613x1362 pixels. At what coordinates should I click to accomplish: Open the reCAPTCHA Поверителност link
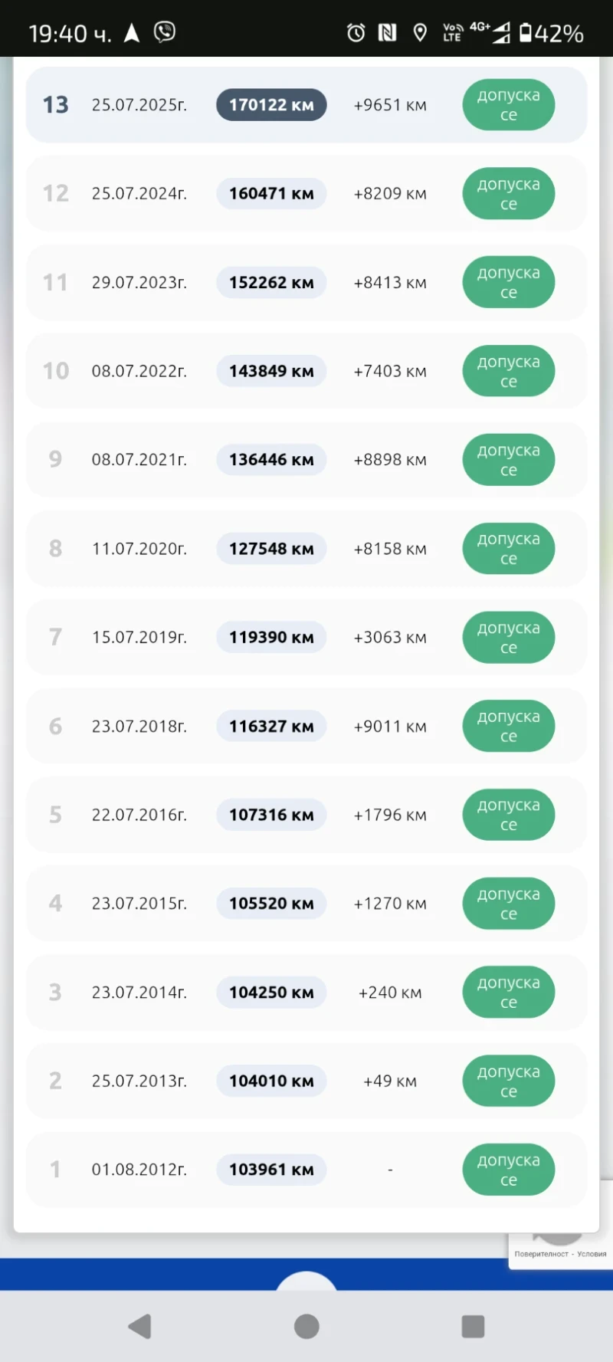point(541,1254)
